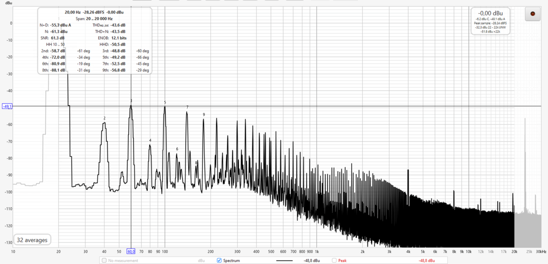This screenshot has width=548, height=264.
Task: Click the Spectrum -48,8 dBu value
Action: 312,261
